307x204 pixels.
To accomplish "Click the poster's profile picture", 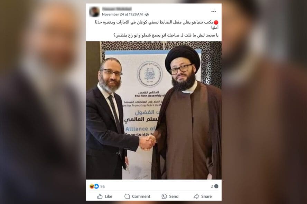I will pyautogui.click(x=94, y=12).
